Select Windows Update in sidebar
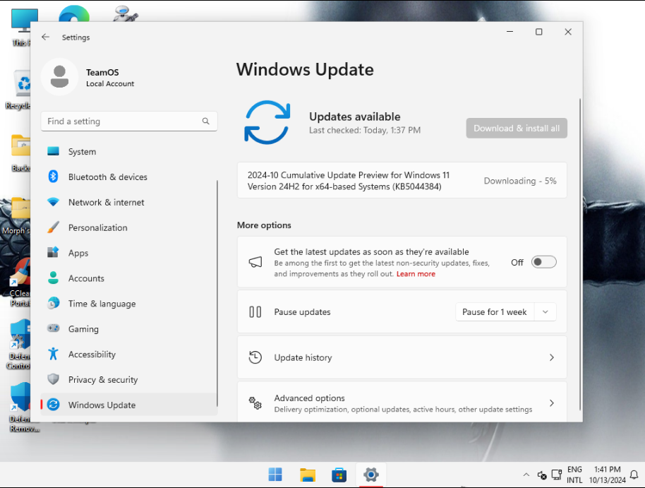 pyautogui.click(x=128, y=405)
